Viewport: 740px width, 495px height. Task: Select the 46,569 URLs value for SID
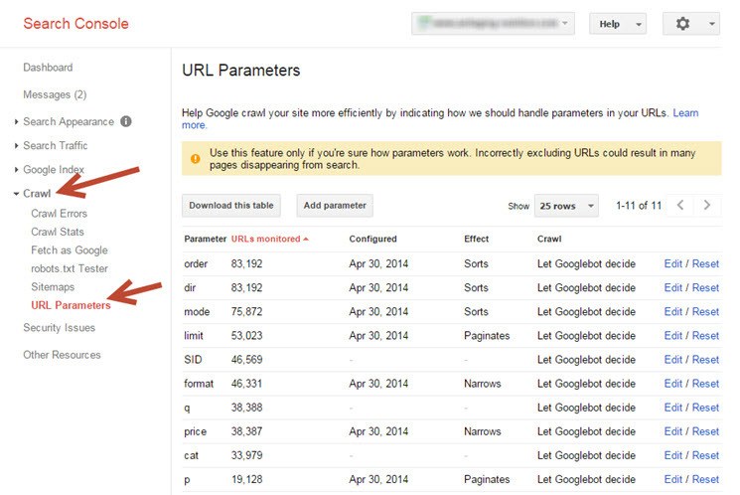(x=246, y=360)
